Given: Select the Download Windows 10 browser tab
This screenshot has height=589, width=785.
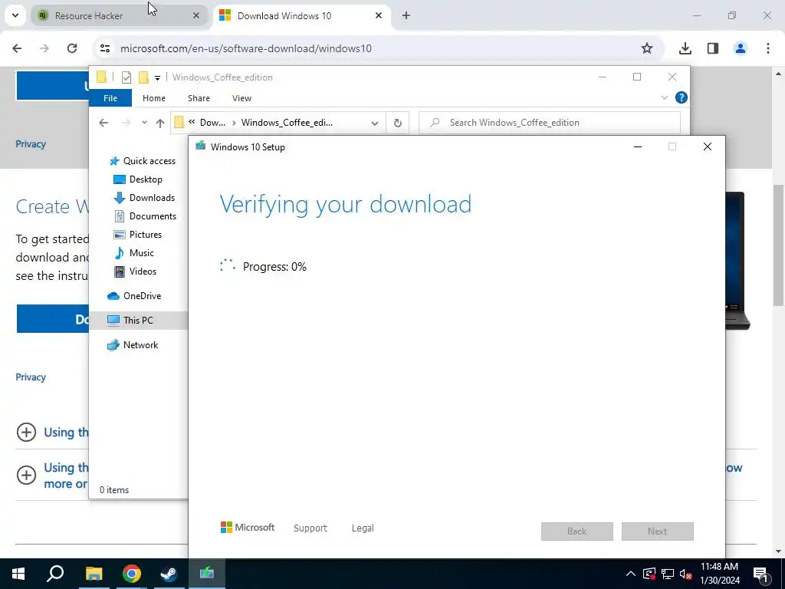Looking at the screenshot, I should (301, 15).
